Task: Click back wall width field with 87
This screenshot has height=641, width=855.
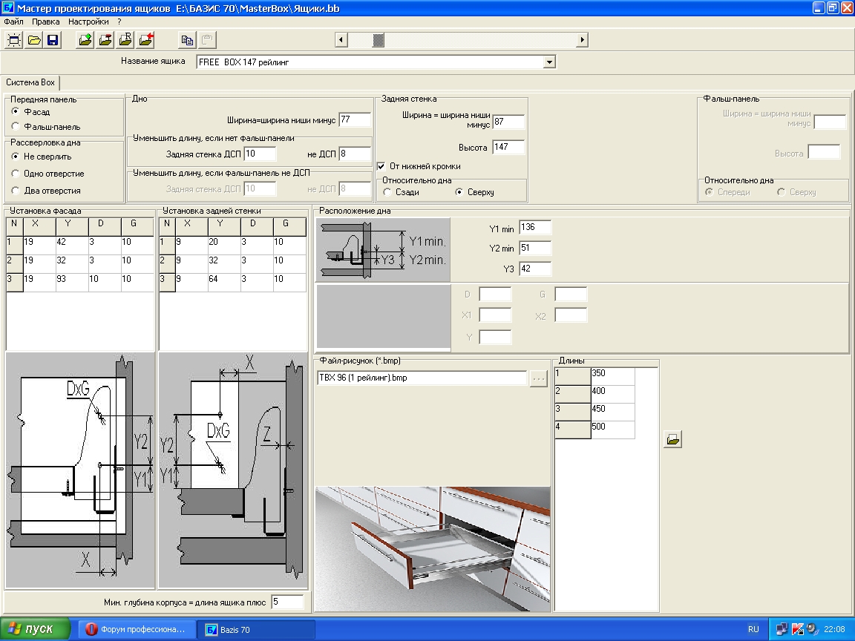Action: pyautogui.click(x=508, y=122)
